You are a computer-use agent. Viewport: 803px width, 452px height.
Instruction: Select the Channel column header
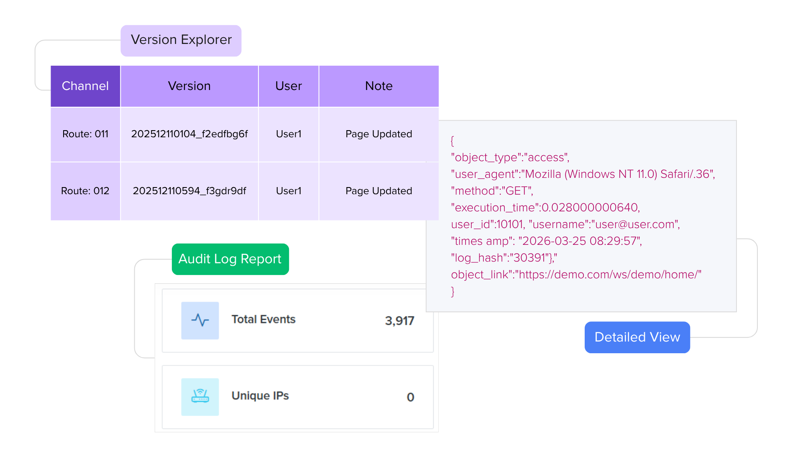85,86
